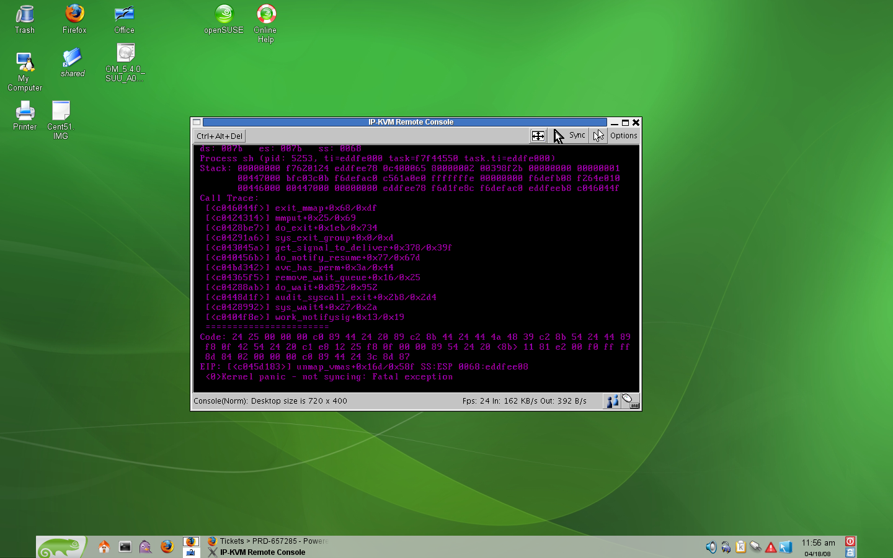Launch the terminal from the panel
This screenshot has height=558, width=893.
point(125,546)
